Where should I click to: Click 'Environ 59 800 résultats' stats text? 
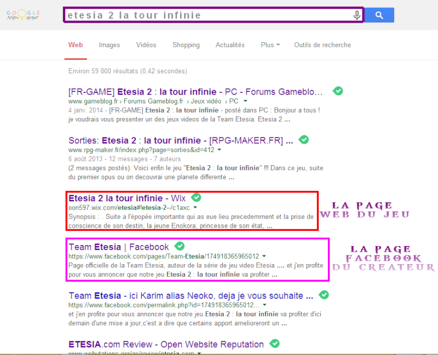tap(128, 71)
